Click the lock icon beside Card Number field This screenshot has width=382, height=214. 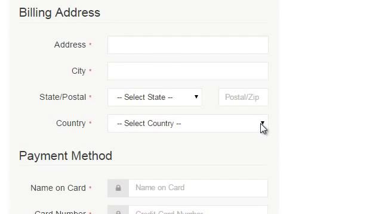coord(118,212)
